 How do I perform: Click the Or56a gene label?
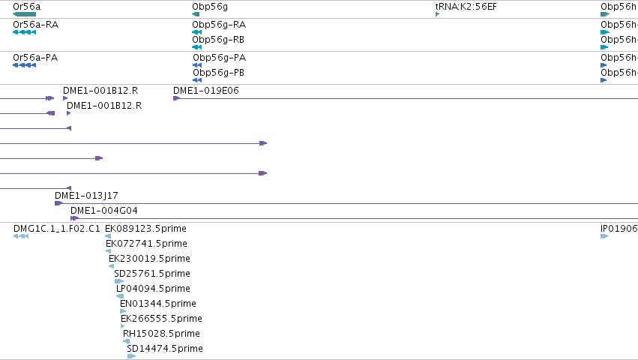click(x=27, y=7)
